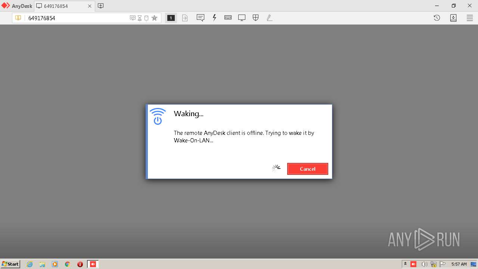Show hidden system tray icons

(x=405, y=264)
